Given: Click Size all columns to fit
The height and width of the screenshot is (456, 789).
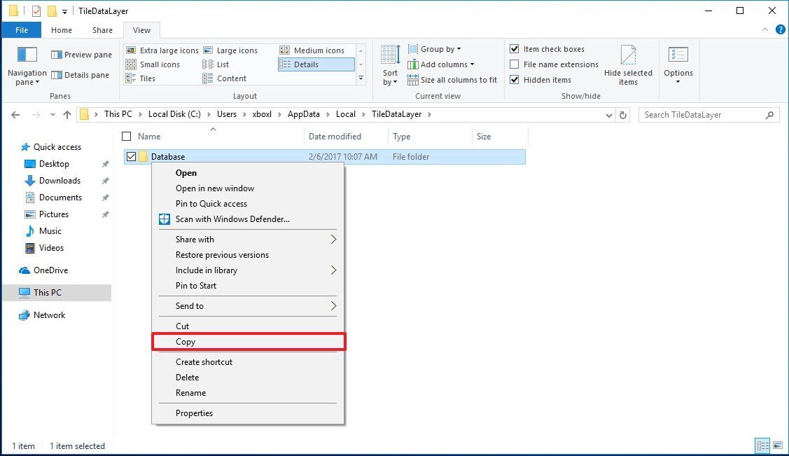Looking at the screenshot, I should [453, 79].
